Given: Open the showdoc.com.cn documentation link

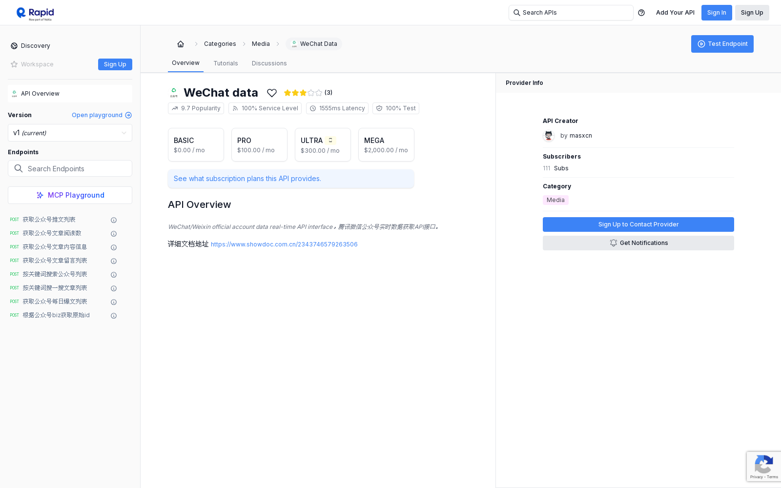Looking at the screenshot, I should (x=284, y=244).
